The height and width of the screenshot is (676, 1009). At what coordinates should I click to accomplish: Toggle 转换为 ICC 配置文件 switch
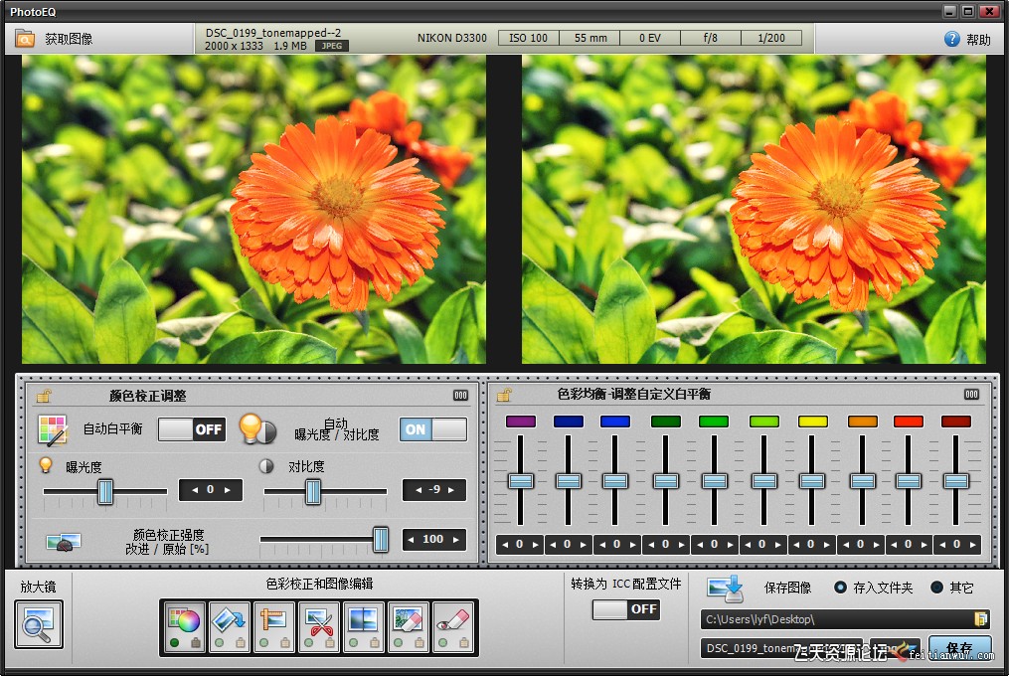[626, 609]
